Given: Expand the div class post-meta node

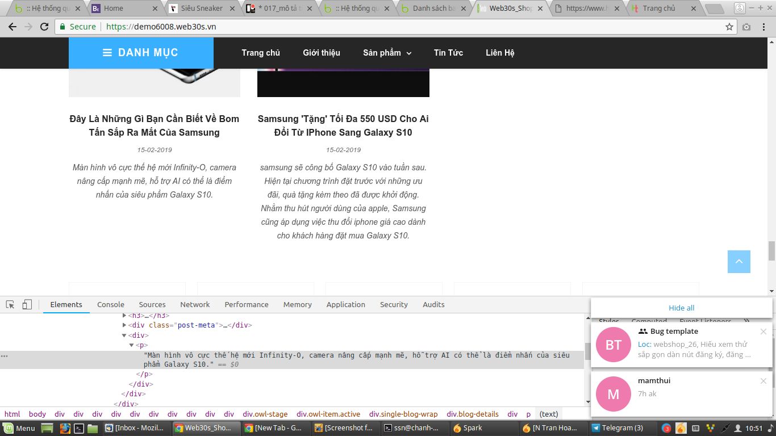Looking at the screenshot, I should click(124, 325).
